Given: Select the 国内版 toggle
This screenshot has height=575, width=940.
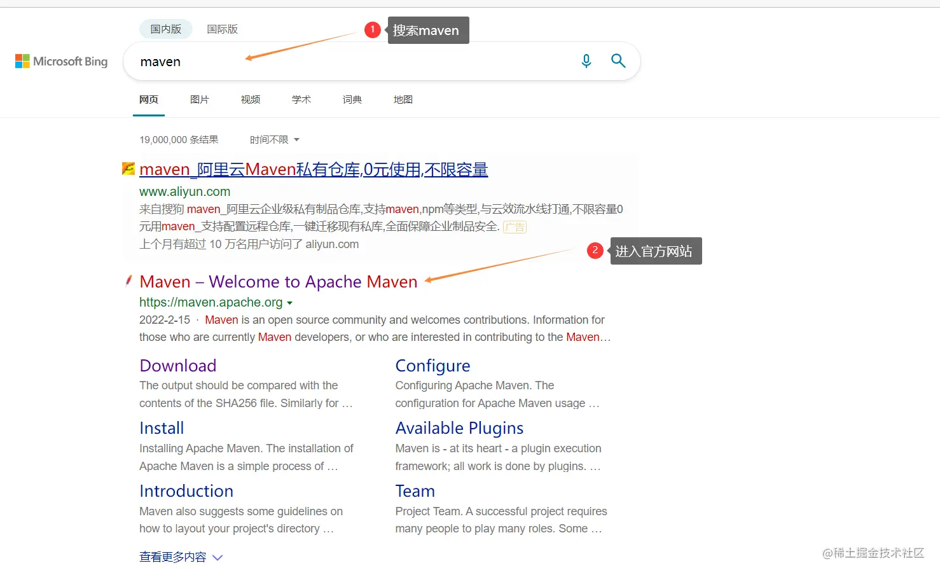Looking at the screenshot, I should click(x=166, y=29).
